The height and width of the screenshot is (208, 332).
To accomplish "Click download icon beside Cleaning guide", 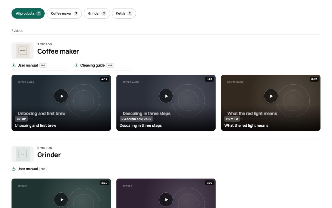I will (x=77, y=65).
